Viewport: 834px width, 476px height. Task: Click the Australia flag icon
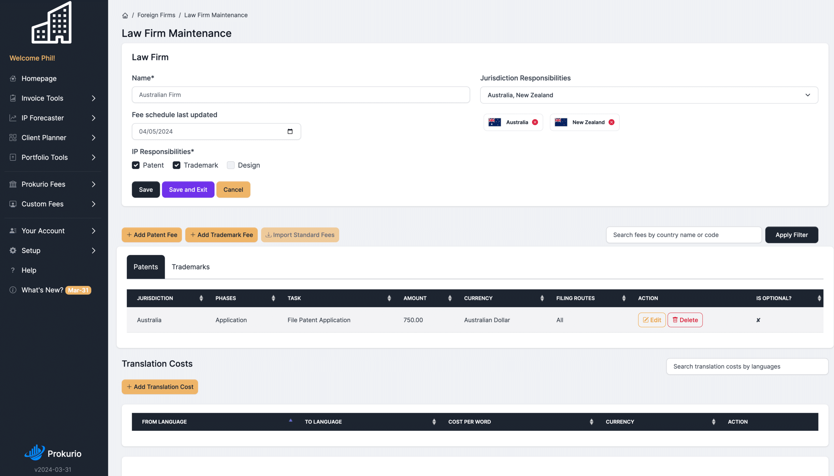[495, 122]
